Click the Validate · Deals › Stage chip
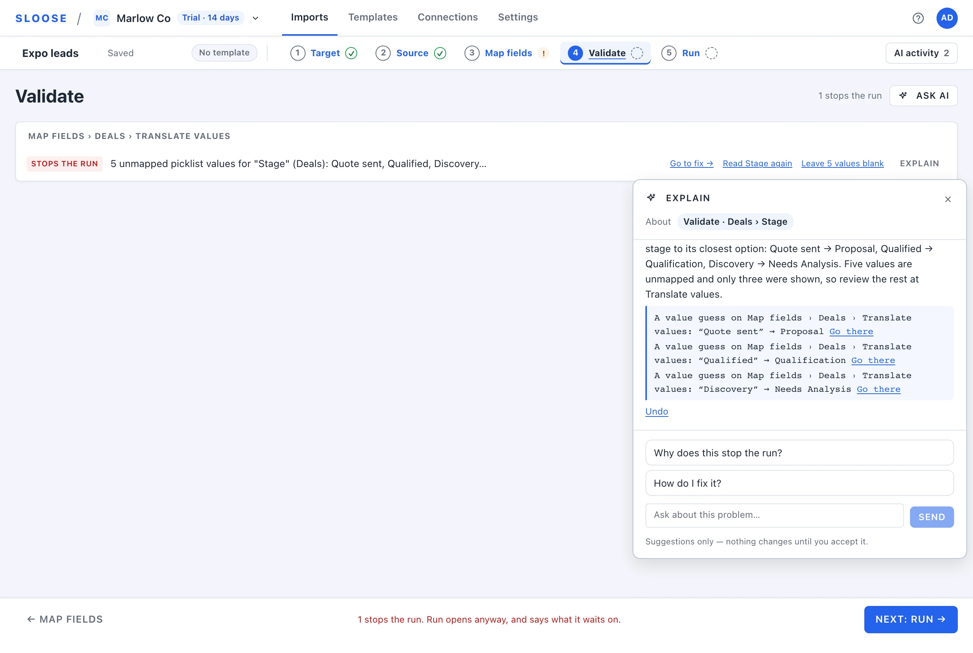Image resolution: width=973 pixels, height=653 pixels. [735, 222]
